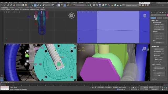Viewport: 168px width, 94px height.
Task: Open the Modifiers menu
Action: pyautogui.click(x=31, y=3)
